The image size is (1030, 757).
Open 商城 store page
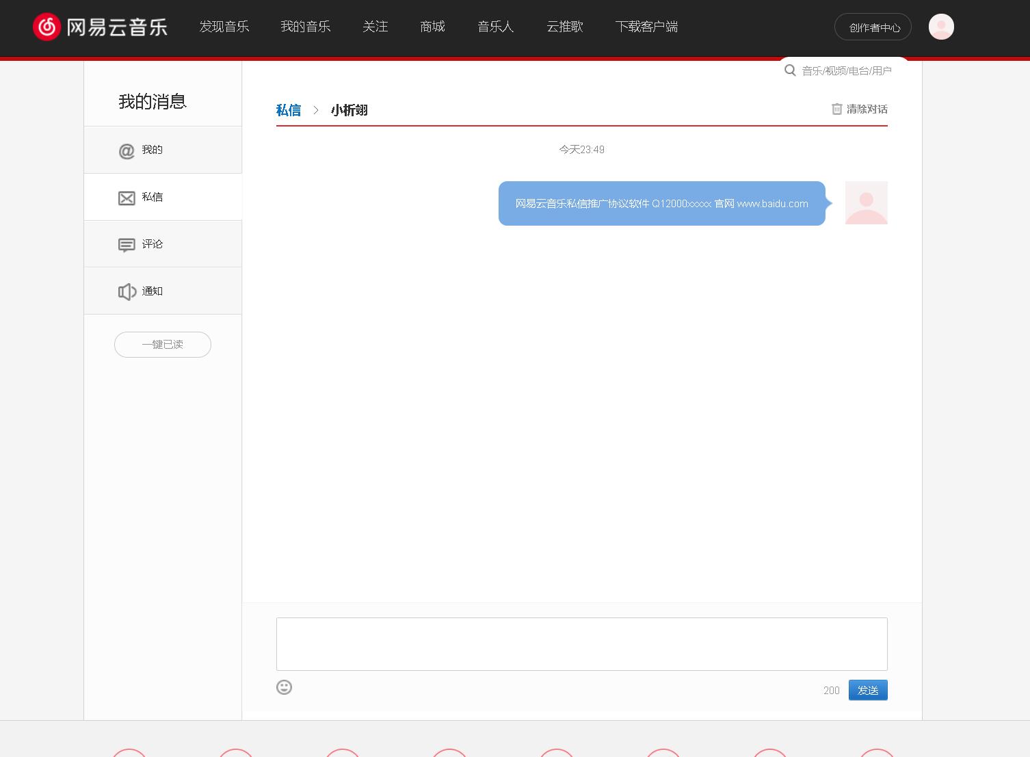[x=432, y=27]
